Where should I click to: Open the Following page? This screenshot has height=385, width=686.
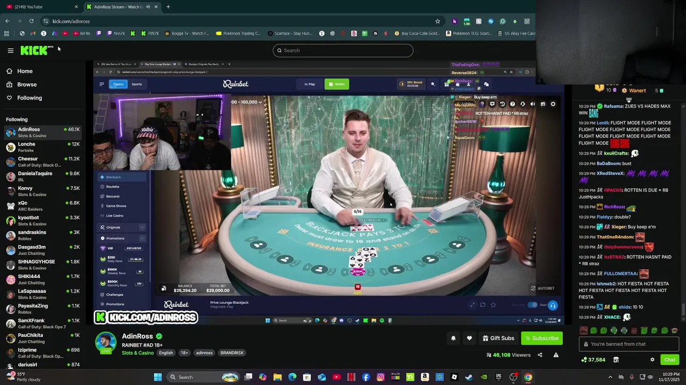[x=29, y=98]
